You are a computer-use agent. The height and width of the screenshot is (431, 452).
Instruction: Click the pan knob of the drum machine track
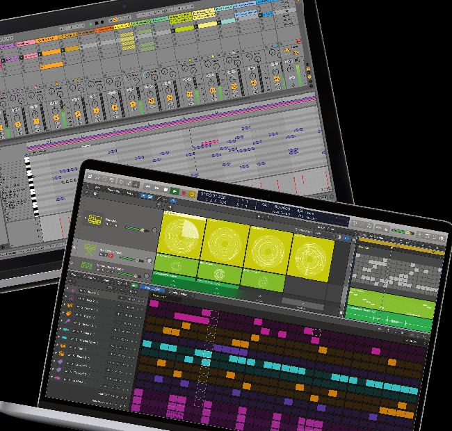pos(154,231)
